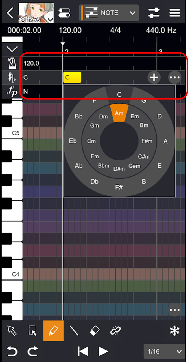Pick the rectangle selection tool

(33, 330)
